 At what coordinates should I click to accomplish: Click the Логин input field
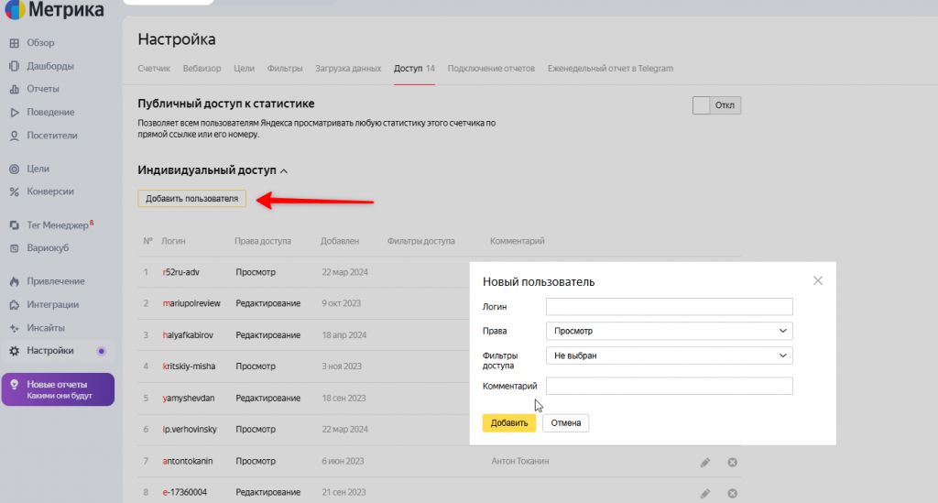tap(669, 306)
